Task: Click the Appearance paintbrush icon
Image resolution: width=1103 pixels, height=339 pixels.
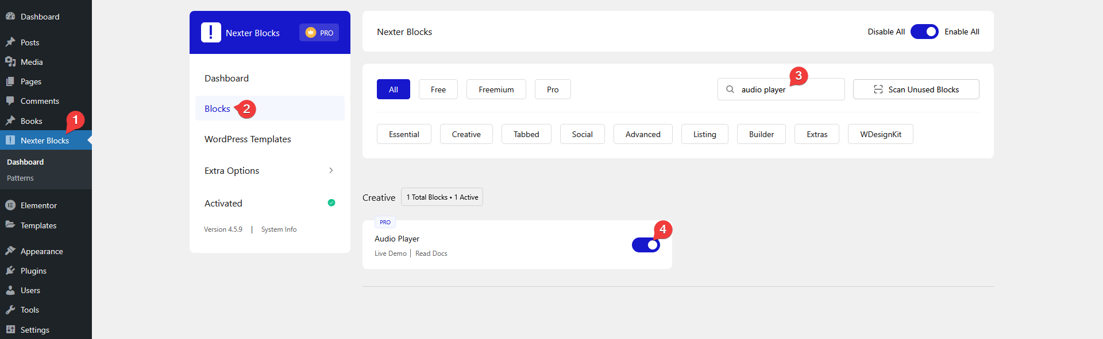Action: pyautogui.click(x=10, y=251)
